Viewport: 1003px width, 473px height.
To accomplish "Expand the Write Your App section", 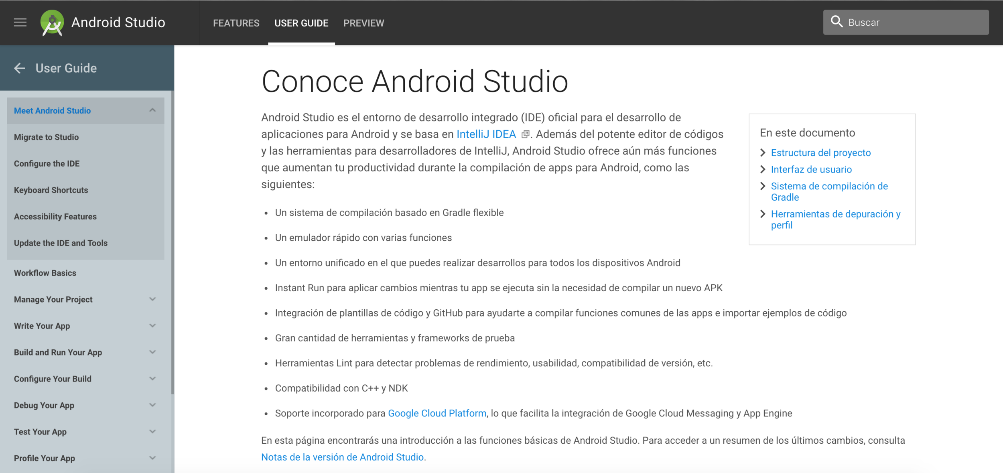I will click(x=152, y=326).
